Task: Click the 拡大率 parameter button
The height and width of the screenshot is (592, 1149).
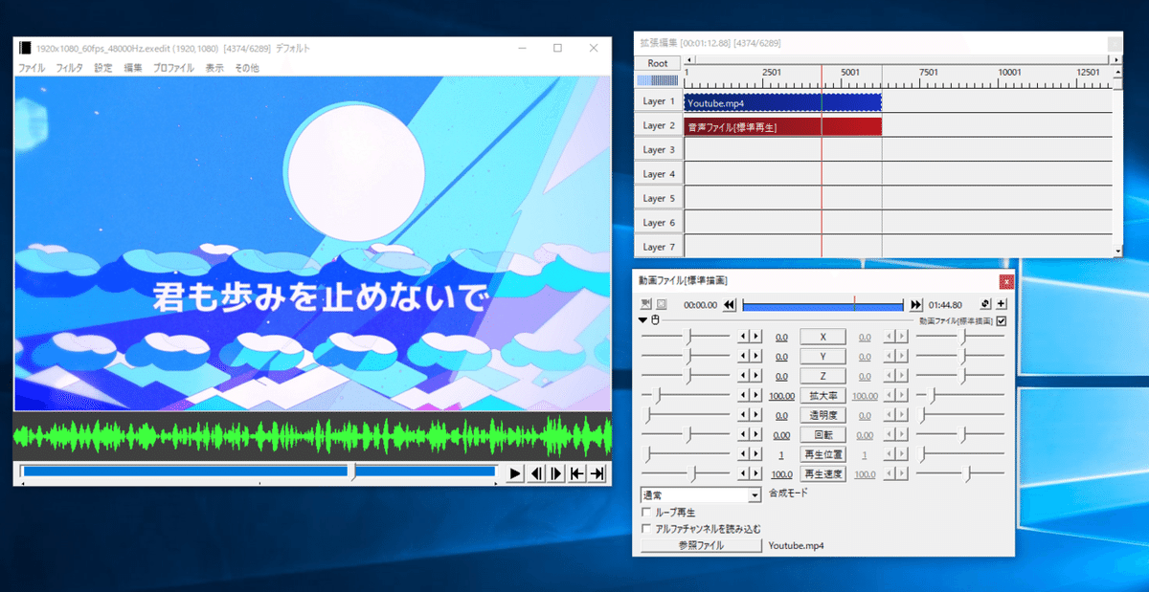Action: pos(822,395)
